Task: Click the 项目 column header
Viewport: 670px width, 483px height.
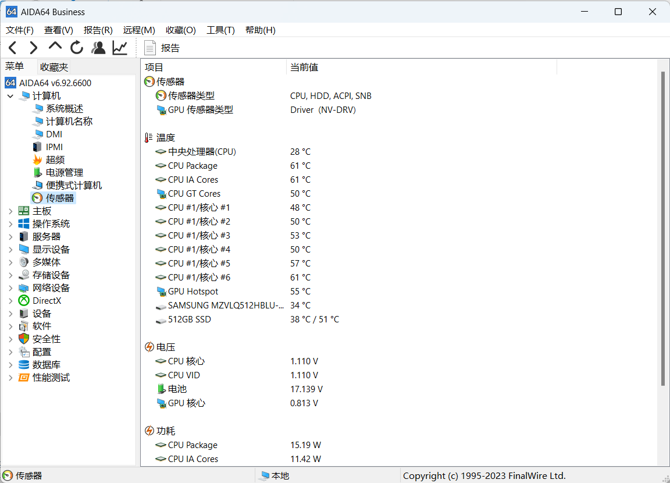Action: (213, 67)
